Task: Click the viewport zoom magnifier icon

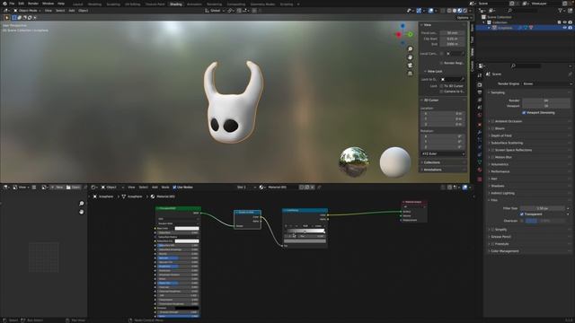Action: click(x=410, y=49)
